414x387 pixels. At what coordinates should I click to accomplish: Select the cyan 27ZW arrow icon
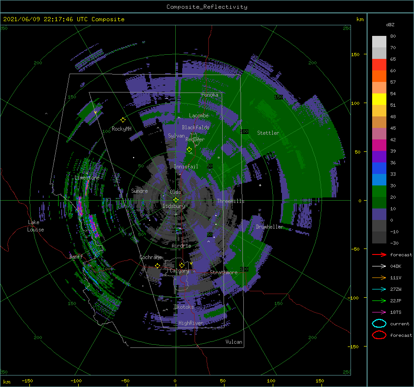379,289
